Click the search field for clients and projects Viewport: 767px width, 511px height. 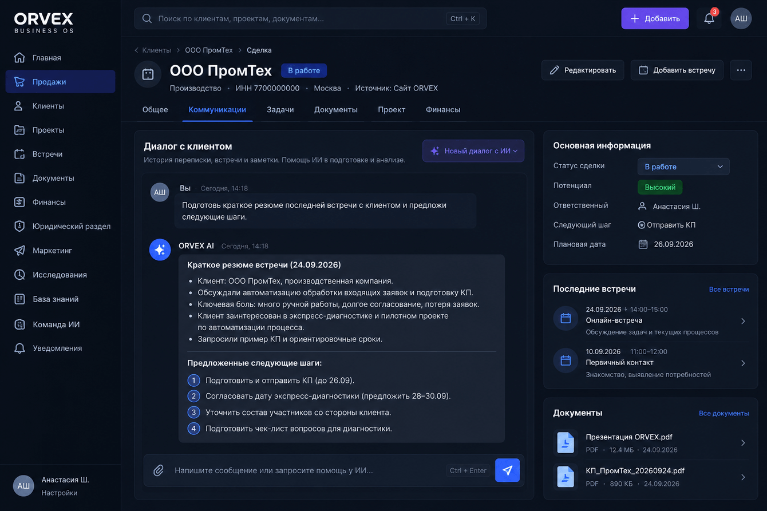310,18
